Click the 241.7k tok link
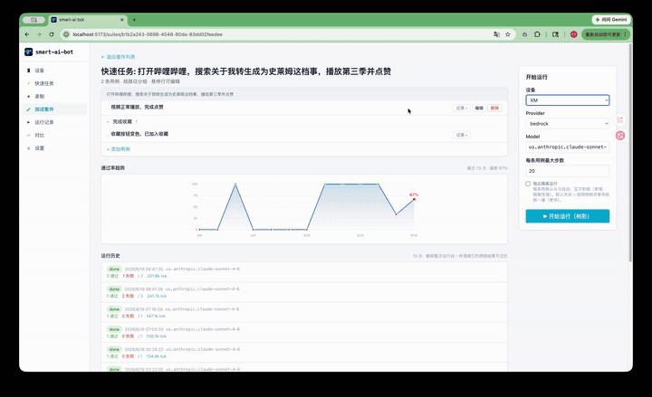The width and height of the screenshot is (652, 397). point(157,296)
